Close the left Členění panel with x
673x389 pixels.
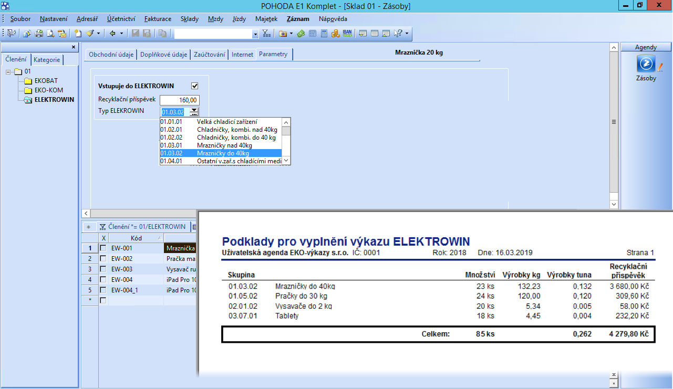[x=74, y=47]
